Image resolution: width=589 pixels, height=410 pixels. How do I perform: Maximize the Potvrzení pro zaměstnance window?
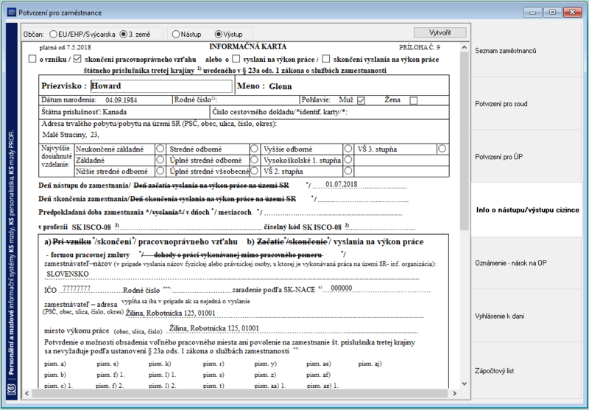(552, 12)
